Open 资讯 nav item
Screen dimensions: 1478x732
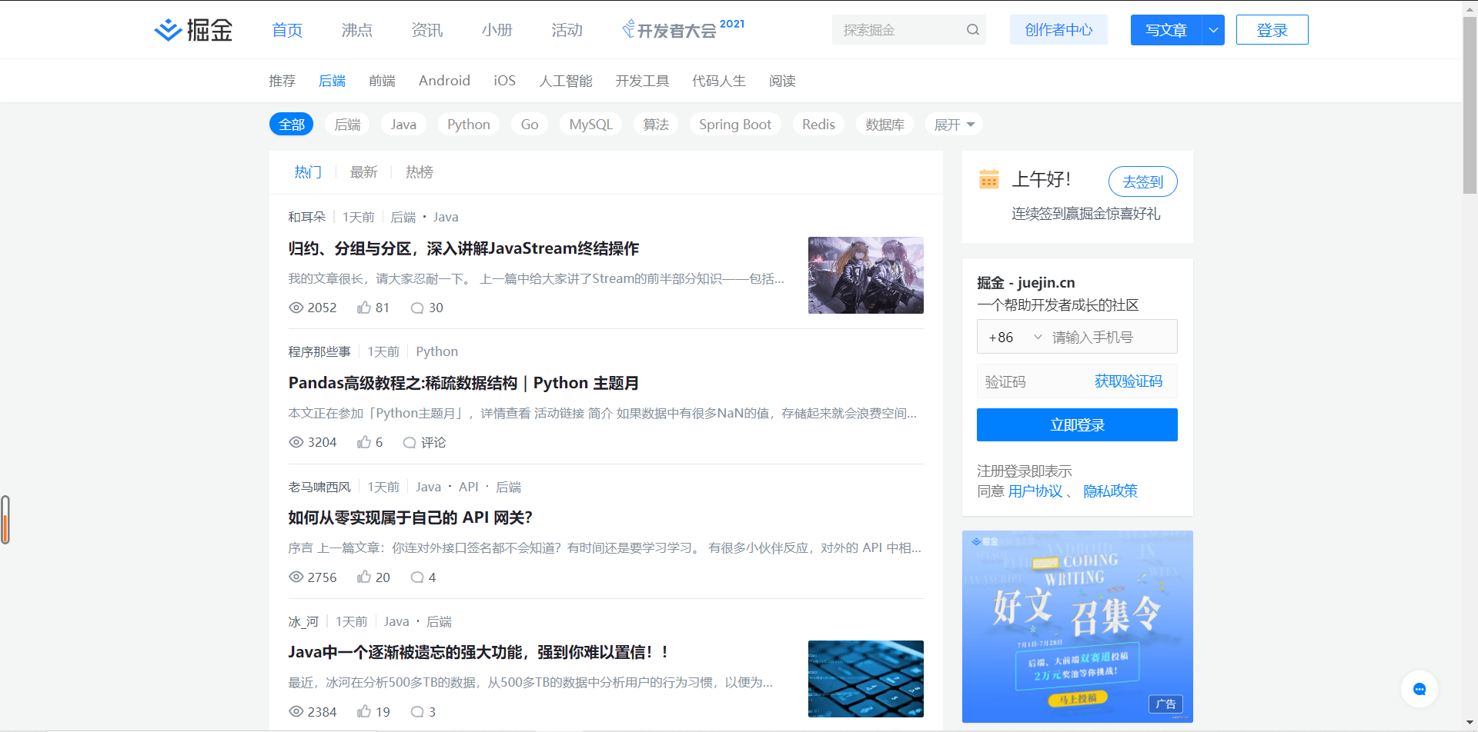click(427, 30)
